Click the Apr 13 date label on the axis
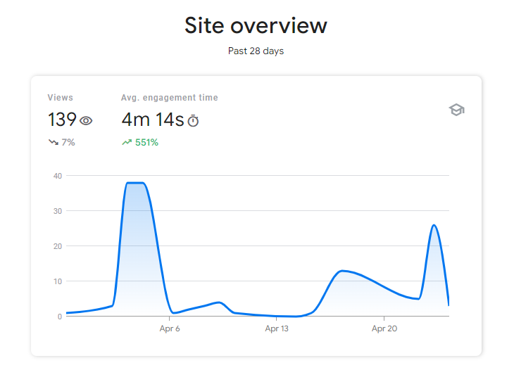The height and width of the screenshot is (370, 514). pos(277,328)
